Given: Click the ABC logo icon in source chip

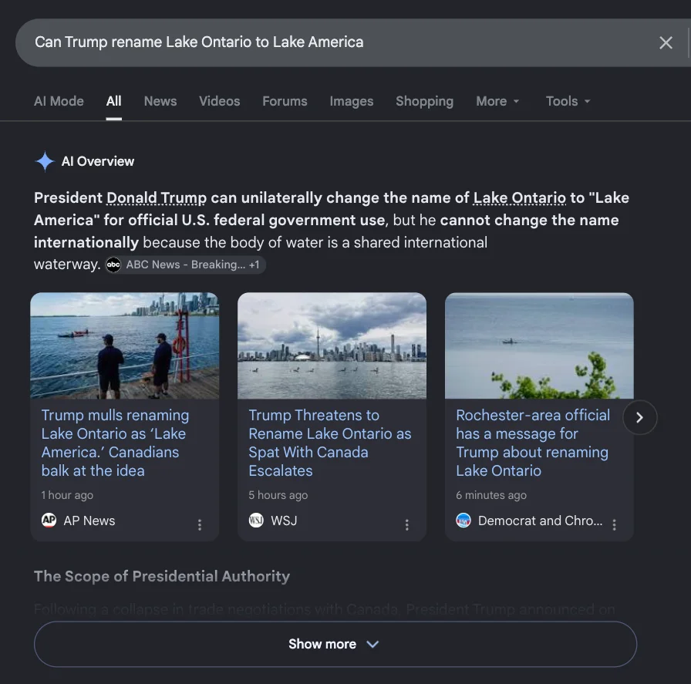Looking at the screenshot, I should [113, 265].
